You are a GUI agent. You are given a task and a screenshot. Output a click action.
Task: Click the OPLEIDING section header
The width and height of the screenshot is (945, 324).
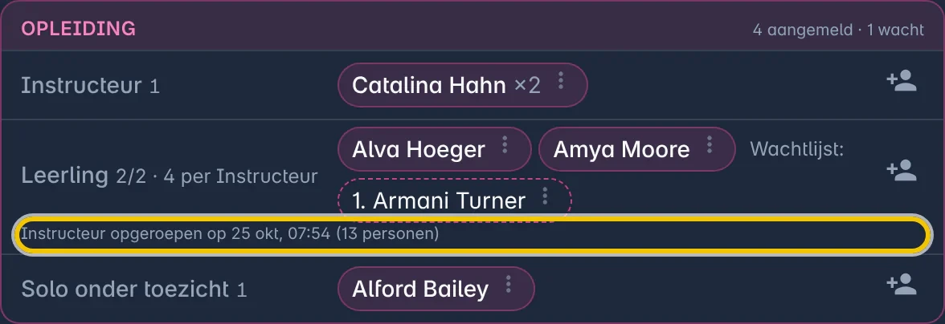(x=79, y=28)
